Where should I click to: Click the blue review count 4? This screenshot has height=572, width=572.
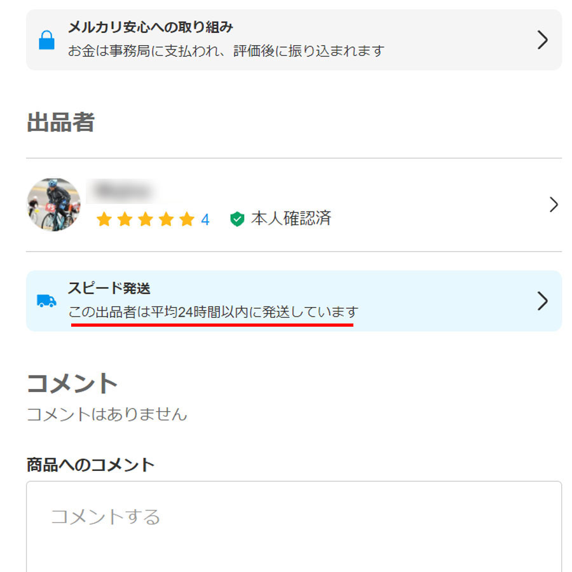coord(205,220)
